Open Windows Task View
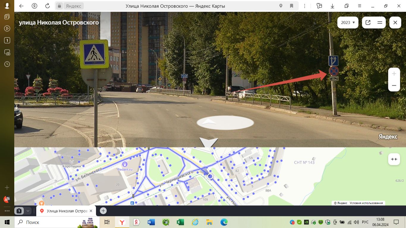The height and width of the screenshot is (228, 406). (x=107, y=222)
